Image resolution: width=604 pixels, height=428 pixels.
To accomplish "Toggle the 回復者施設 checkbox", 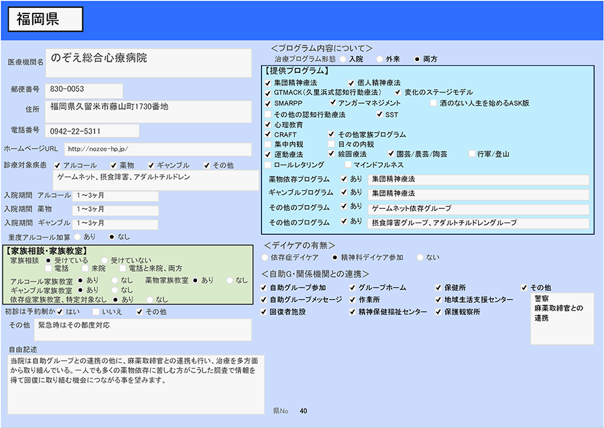I will (x=264, y=312).
